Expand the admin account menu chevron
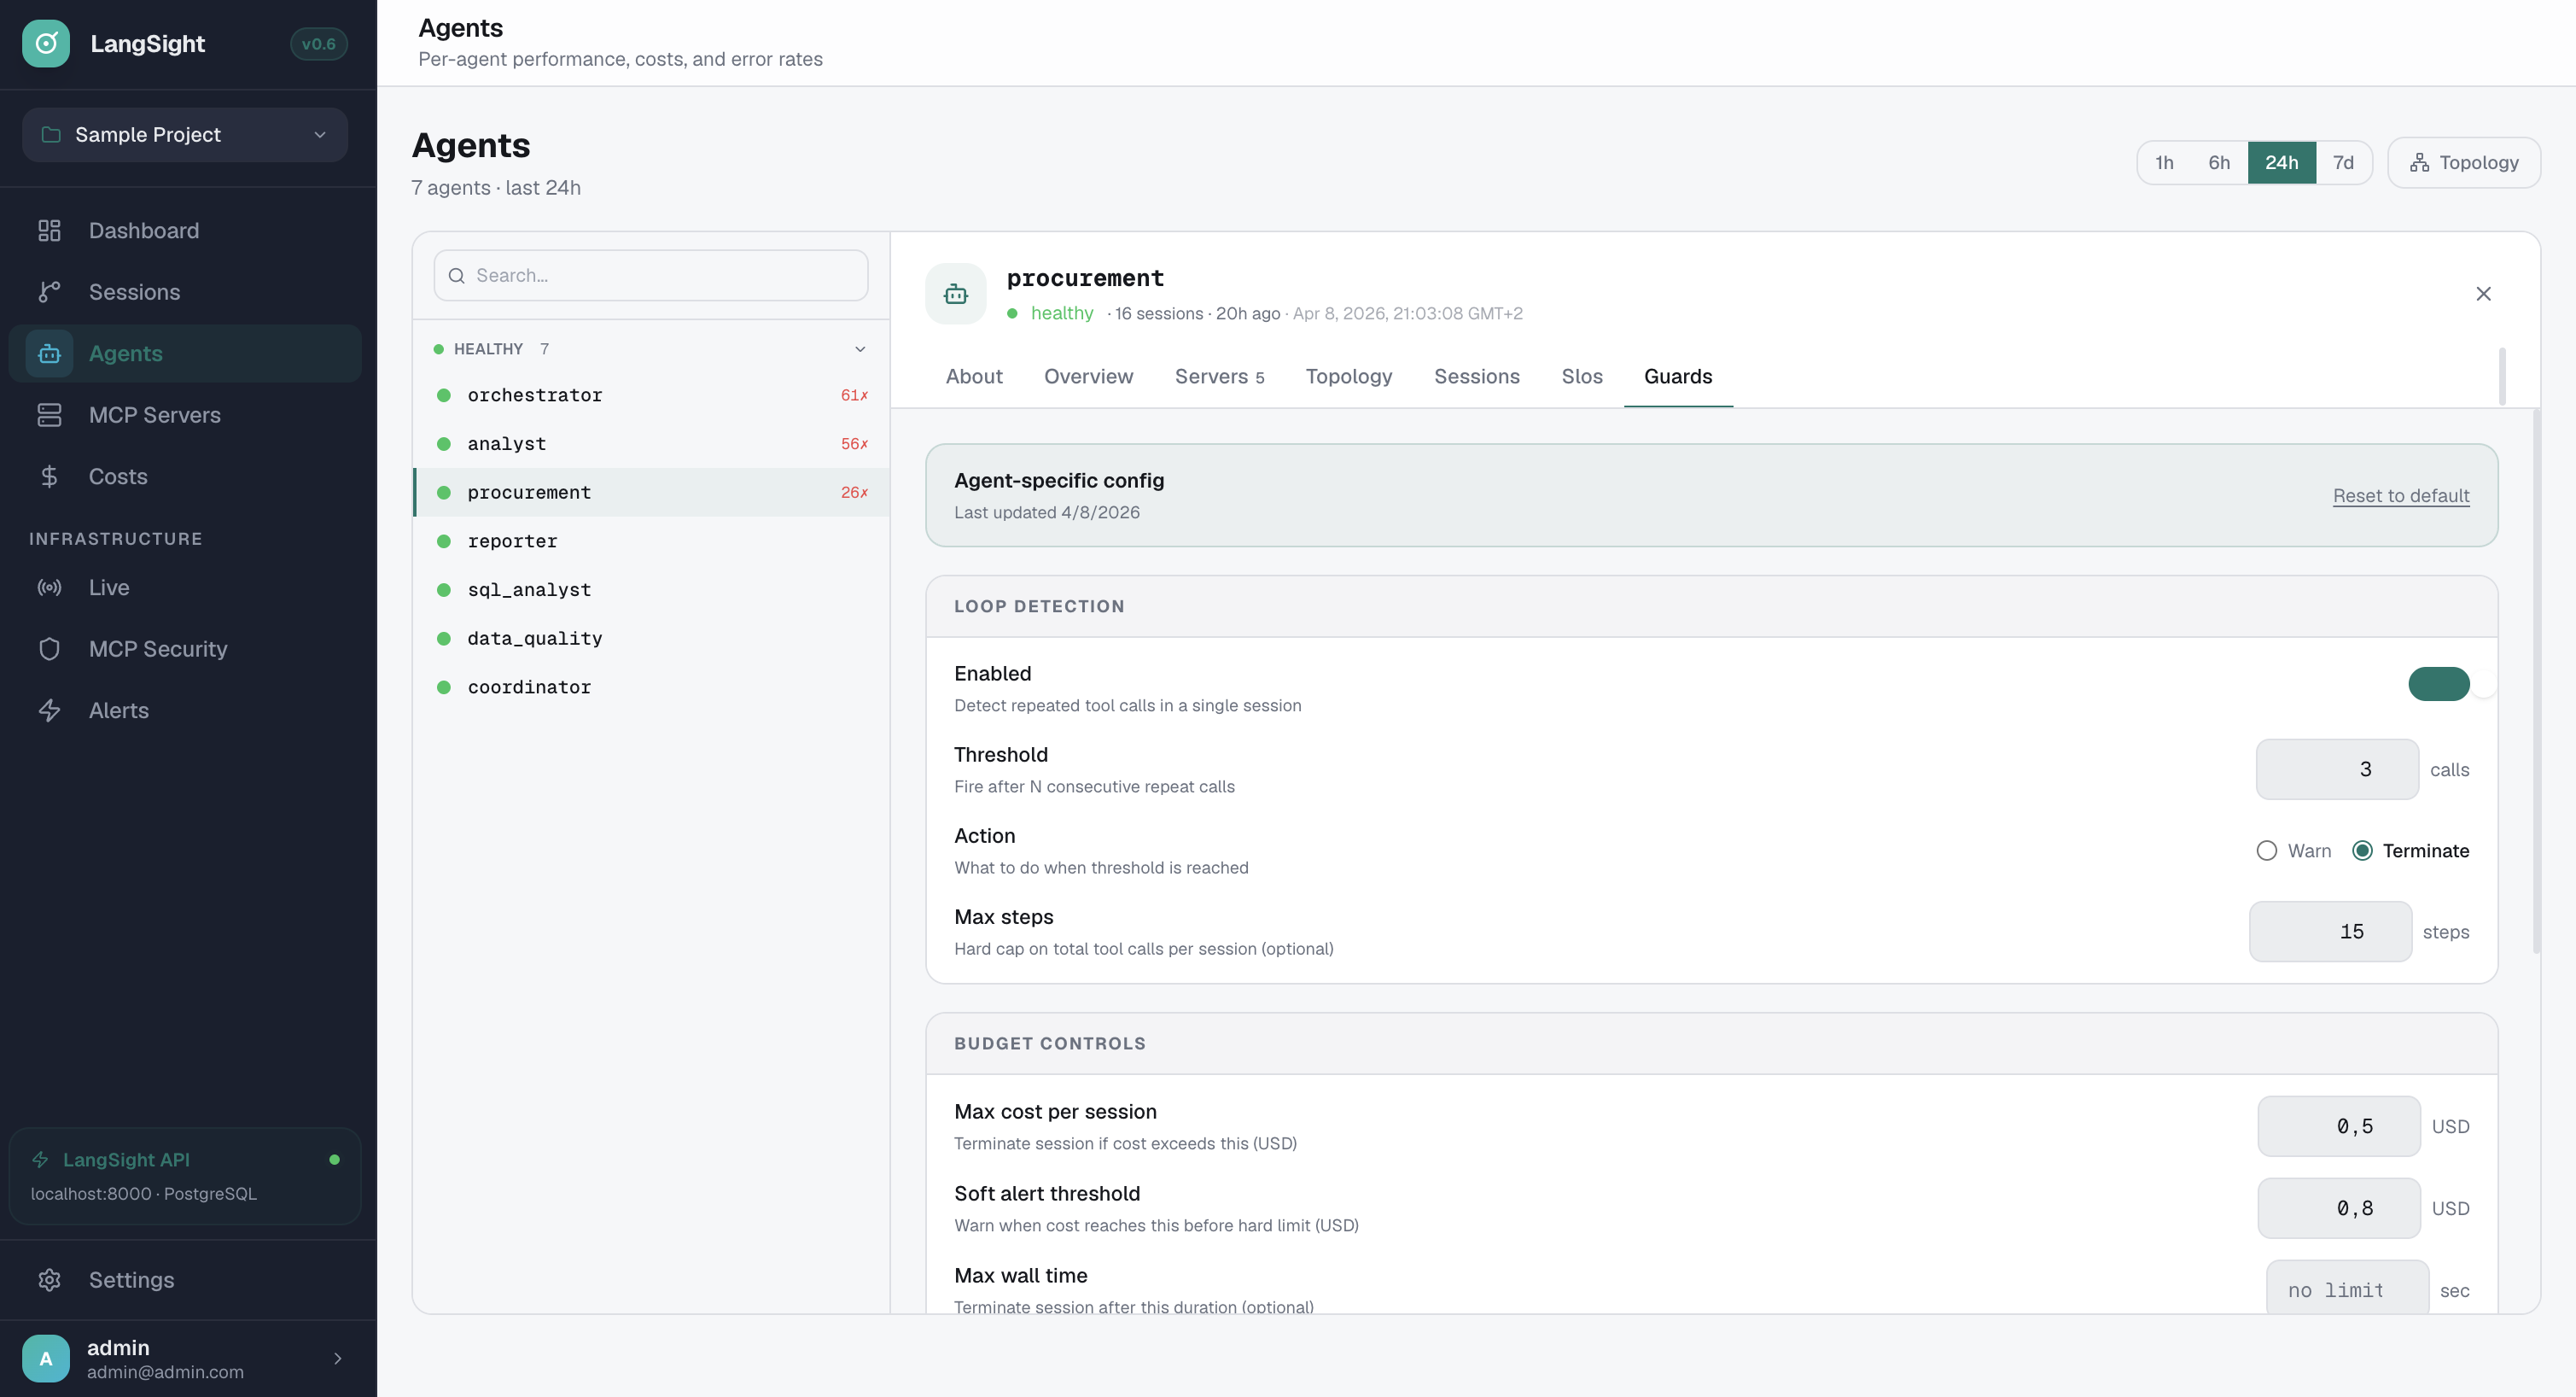Image resolution: width=2576 pixels, height=1397 pixels. pos(338,1358)
